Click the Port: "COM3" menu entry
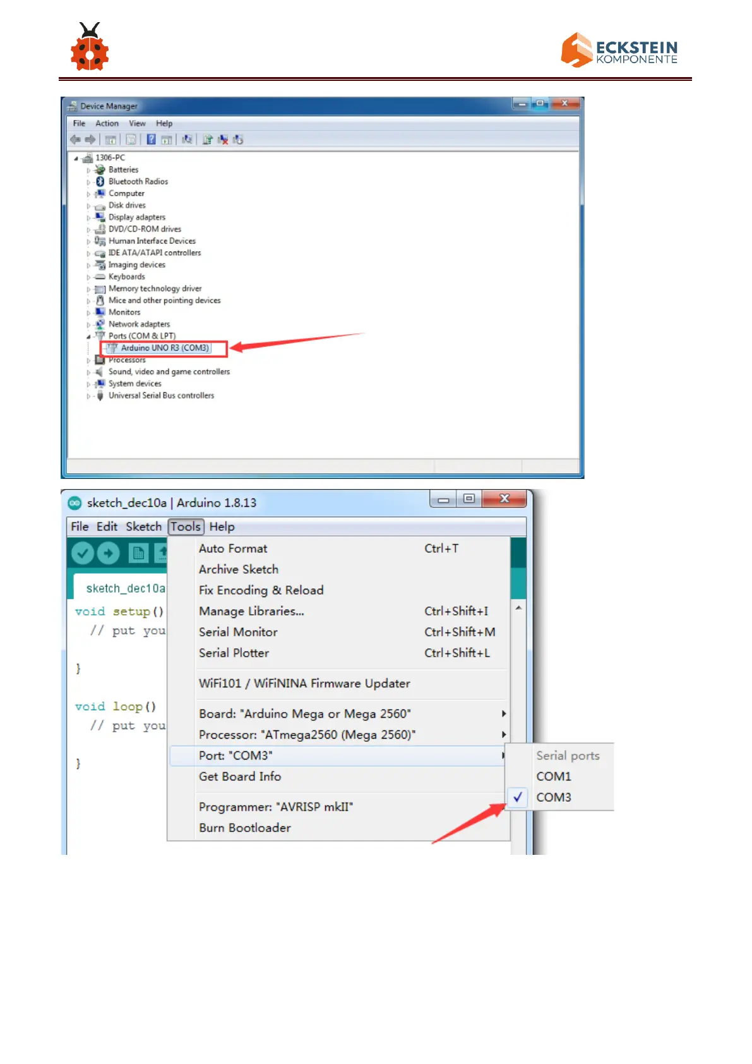Screen dimensions: 752x1064 339,756
